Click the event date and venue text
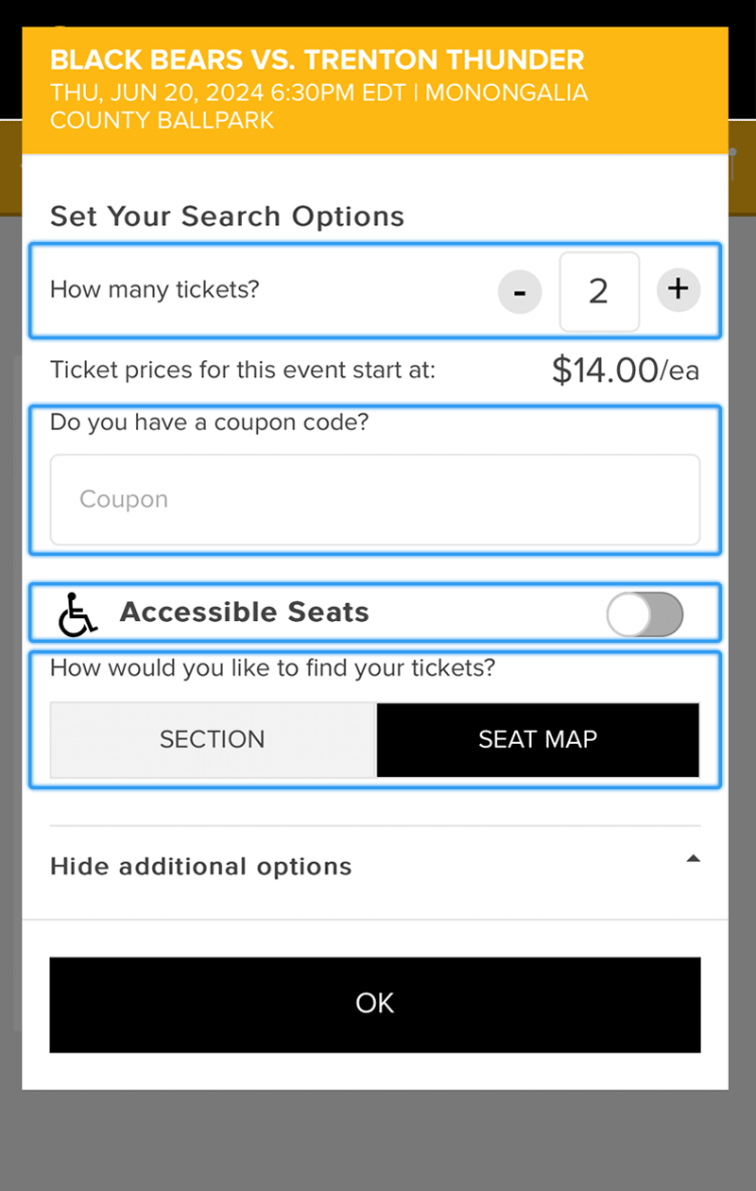The width and height of the screenshot is (756, 1191). pyautogui.click(x=318, y=107)
